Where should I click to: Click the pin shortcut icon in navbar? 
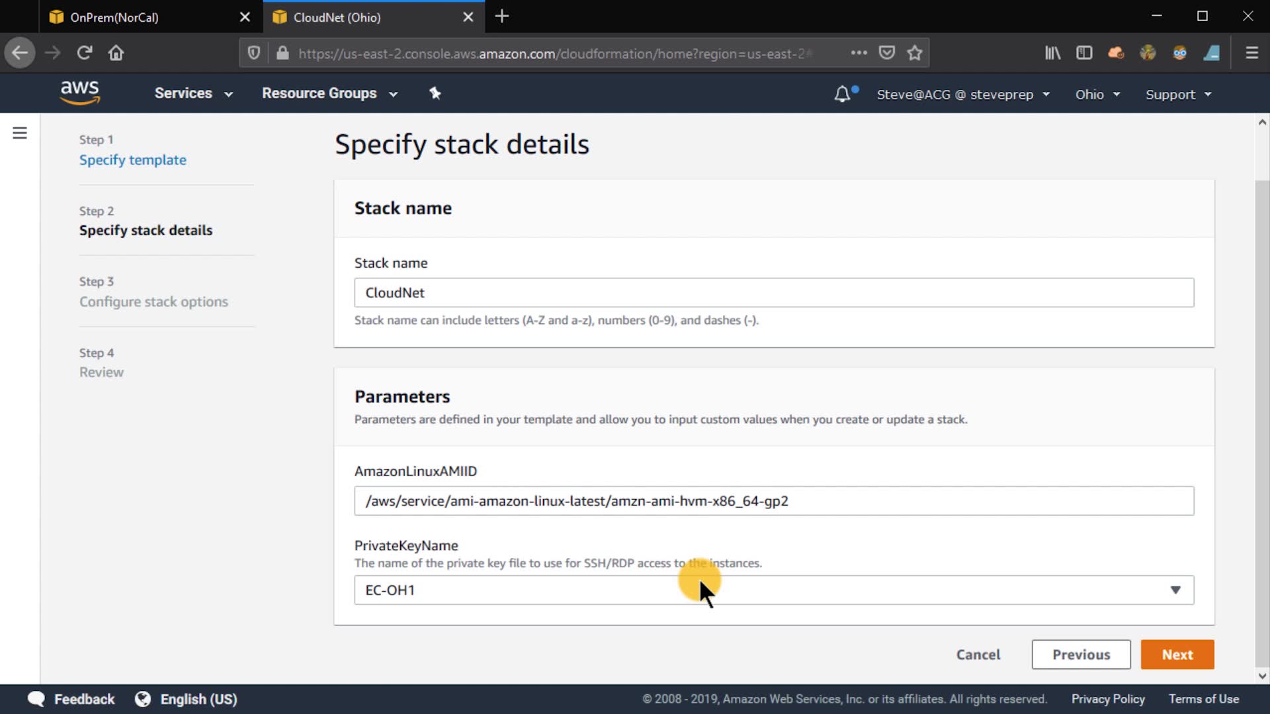point(435,93)
